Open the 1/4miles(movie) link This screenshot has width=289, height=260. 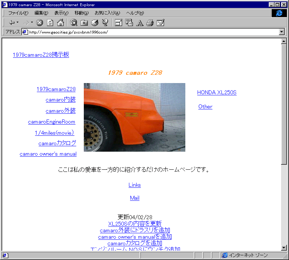coord(55,133)
